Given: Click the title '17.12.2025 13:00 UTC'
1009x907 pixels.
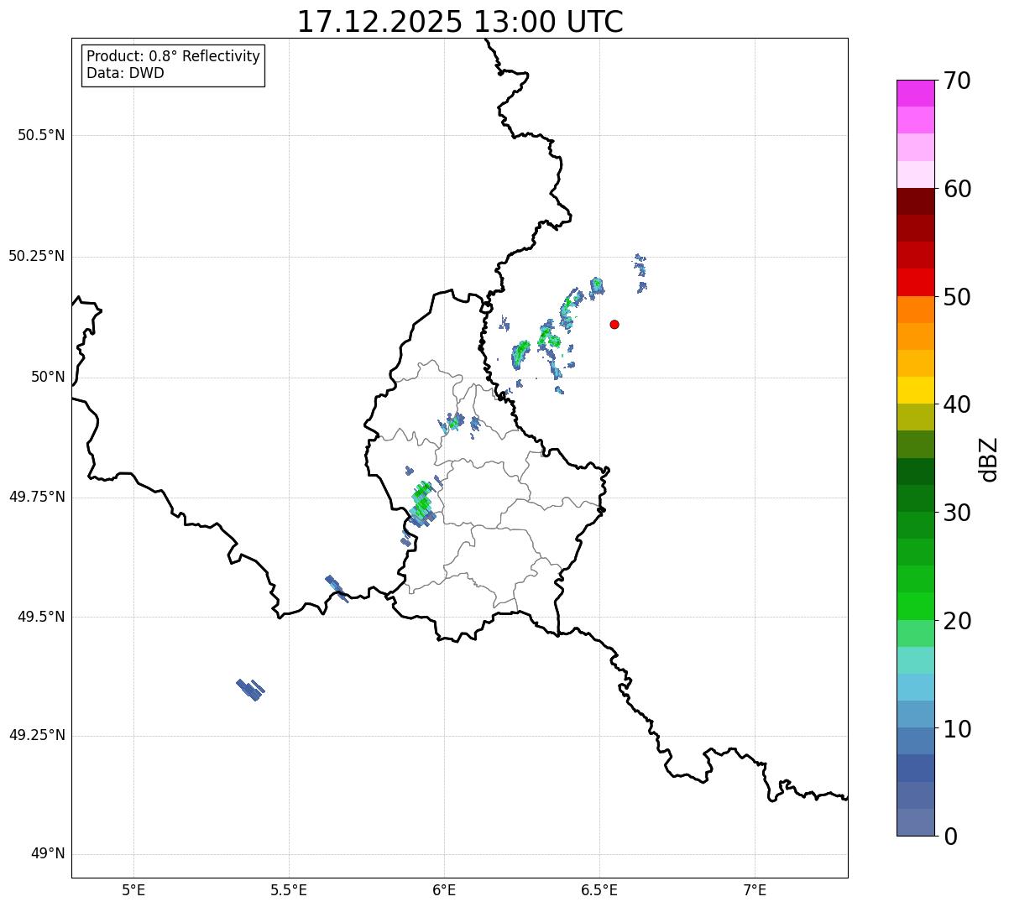Looking at the screenshot, I should (460, 22).
